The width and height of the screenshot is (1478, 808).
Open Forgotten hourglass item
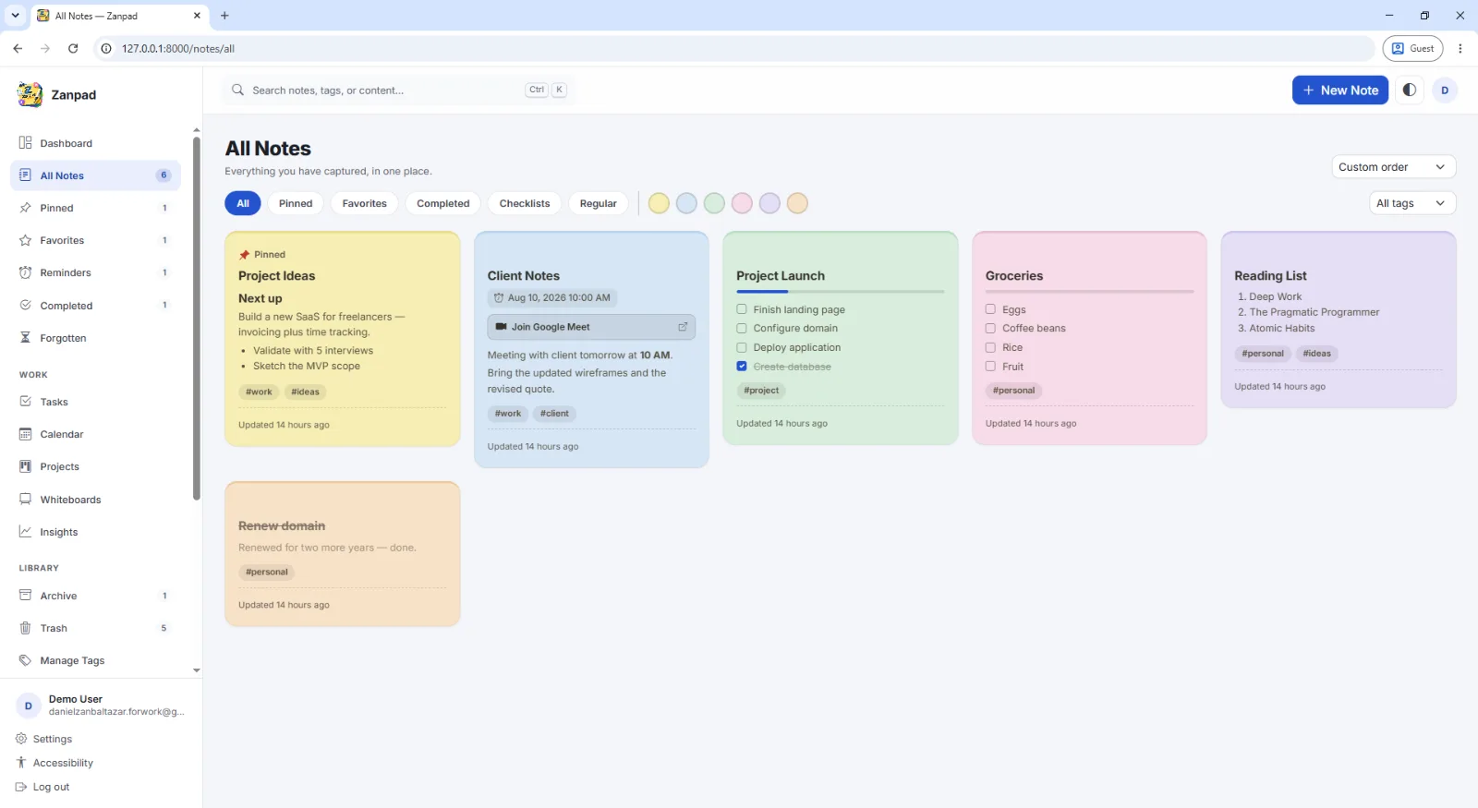click(95, 338)
